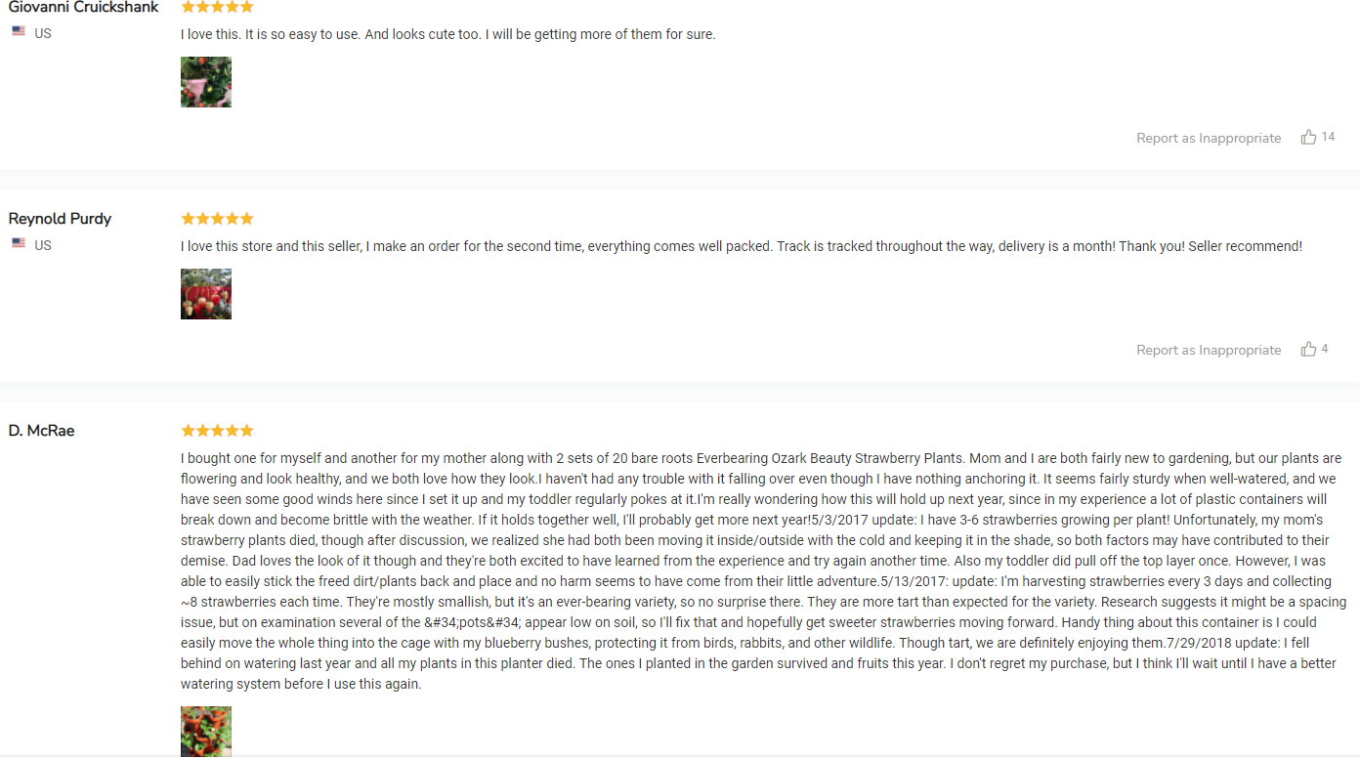The width and height of the screenshot is (1360, 759).
Task: Click the like count 4
Action: [x=1325, y=349]
